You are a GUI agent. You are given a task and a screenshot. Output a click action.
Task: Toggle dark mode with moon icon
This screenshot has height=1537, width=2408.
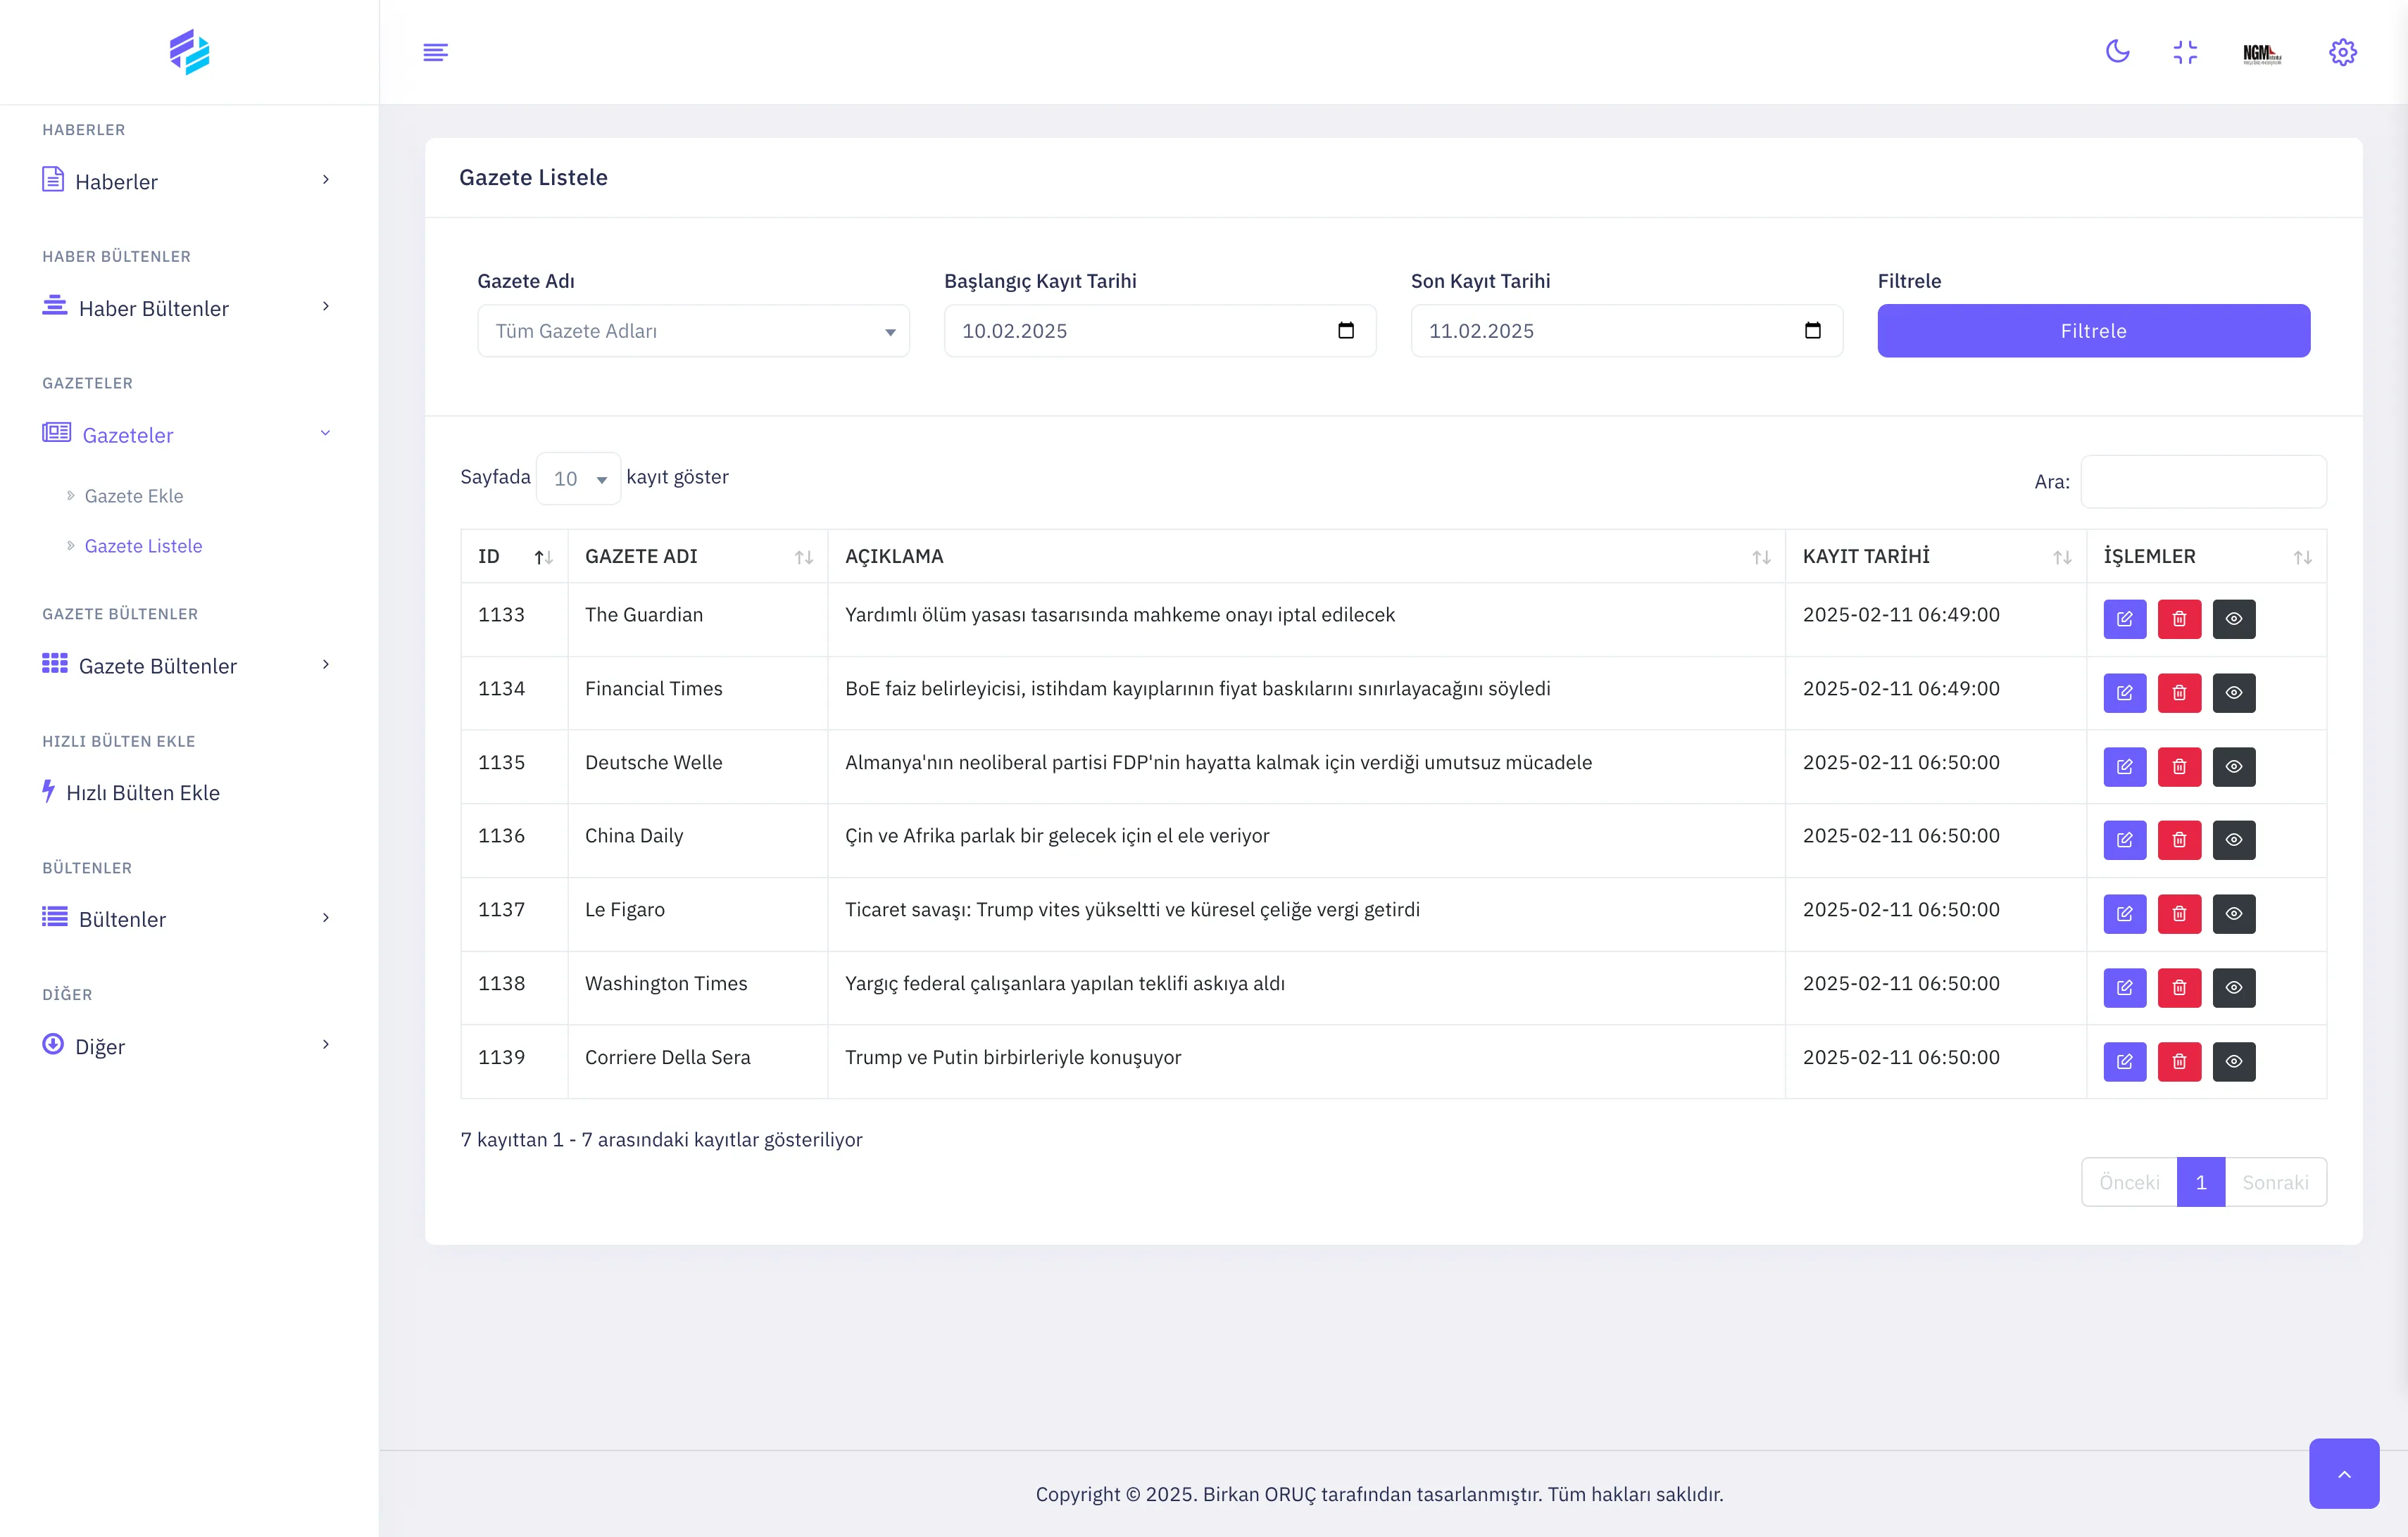(2117, 52)
